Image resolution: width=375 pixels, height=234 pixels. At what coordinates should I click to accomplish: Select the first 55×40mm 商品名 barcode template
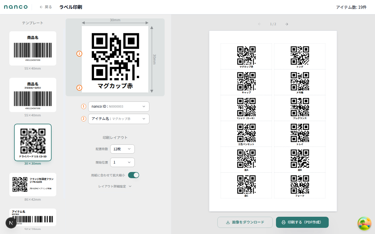coord(33,48)
